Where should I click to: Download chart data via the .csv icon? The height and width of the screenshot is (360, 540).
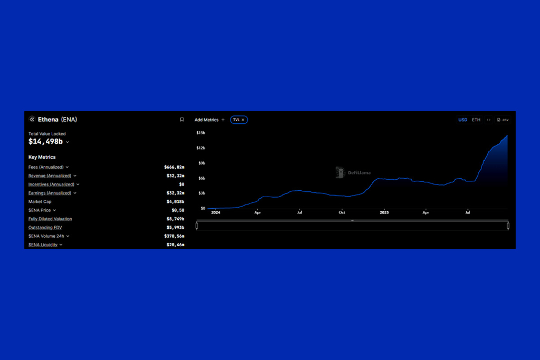point(503,120)
